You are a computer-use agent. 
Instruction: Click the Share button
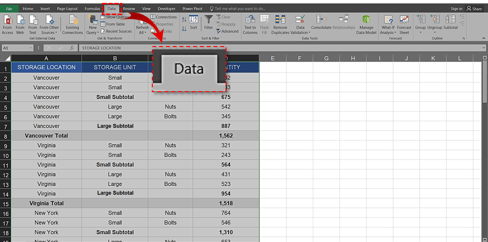[474, 9]
